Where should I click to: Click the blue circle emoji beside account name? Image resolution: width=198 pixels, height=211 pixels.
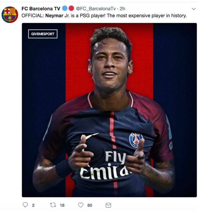[x=65, y=8]
